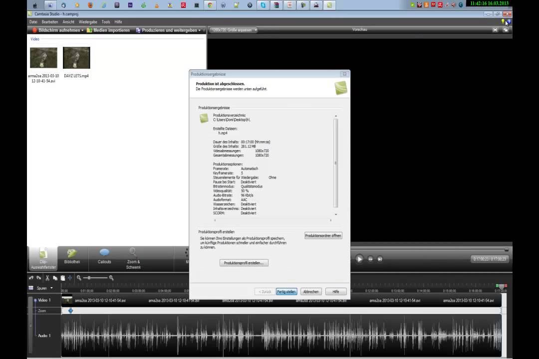Open the Spuren dropdown
539x359 pixels.
tap(51, 288)
